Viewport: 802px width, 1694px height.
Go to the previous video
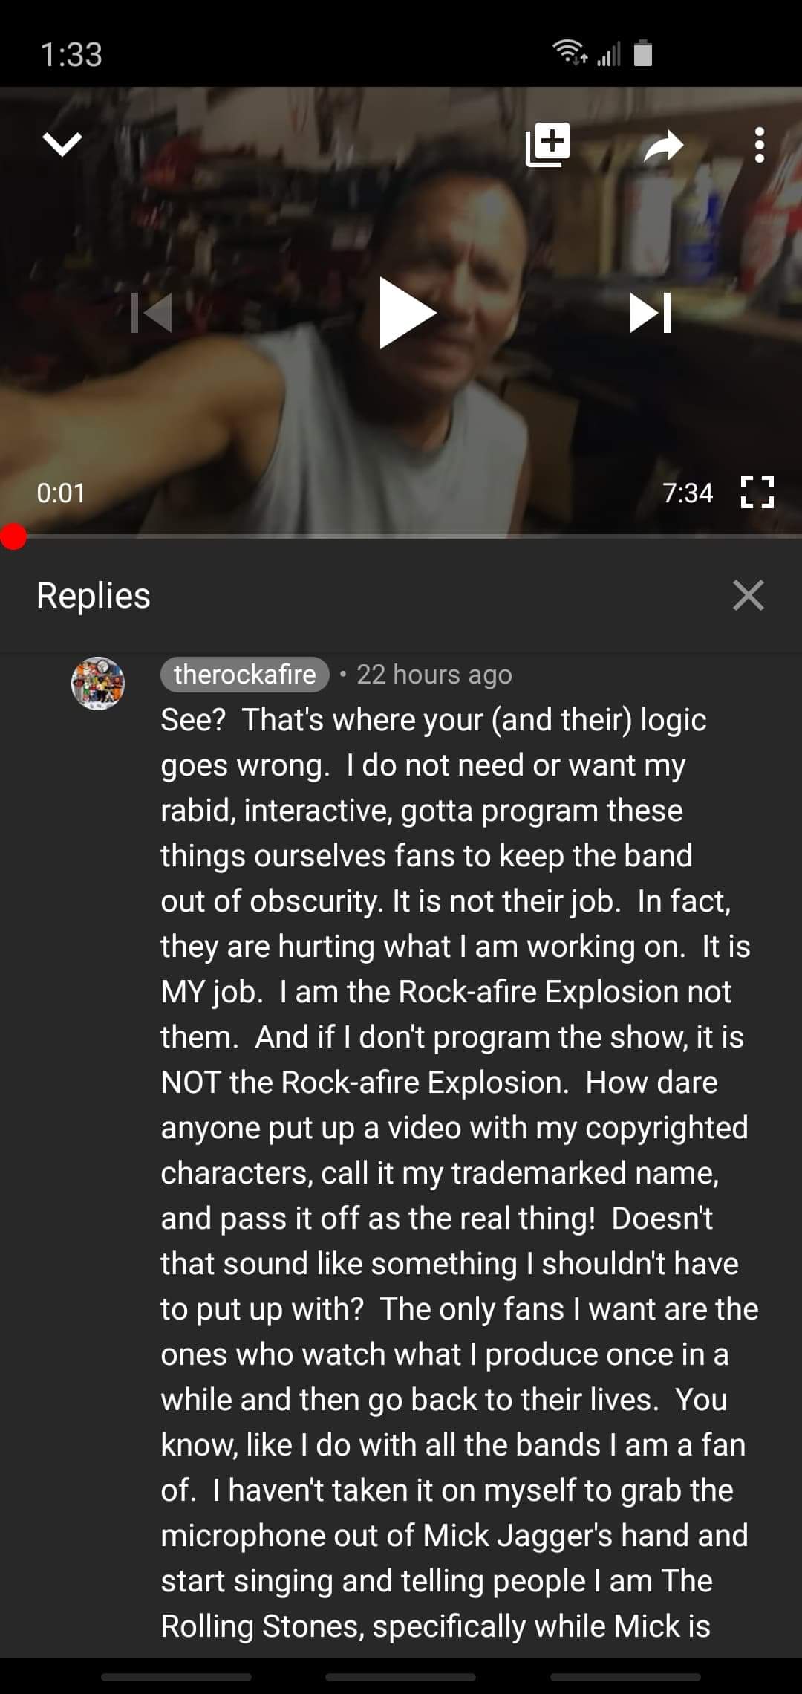tap(151, 313)
